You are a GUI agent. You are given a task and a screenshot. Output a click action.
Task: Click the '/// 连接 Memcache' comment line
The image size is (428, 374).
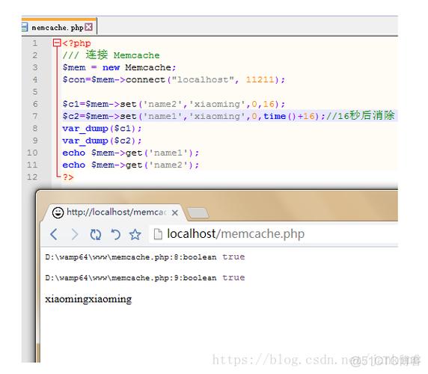point(111,55)
